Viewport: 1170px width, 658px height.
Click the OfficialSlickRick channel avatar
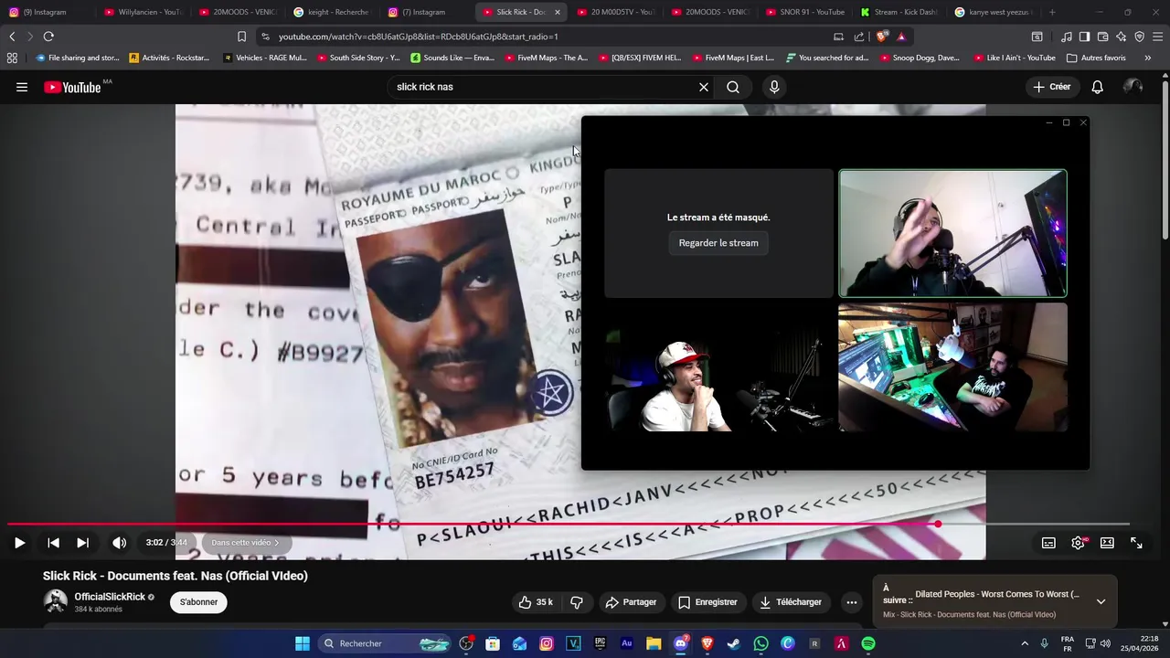tap(56, 601)
